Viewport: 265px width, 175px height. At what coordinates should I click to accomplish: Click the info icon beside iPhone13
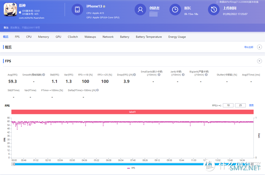point(104,7)
